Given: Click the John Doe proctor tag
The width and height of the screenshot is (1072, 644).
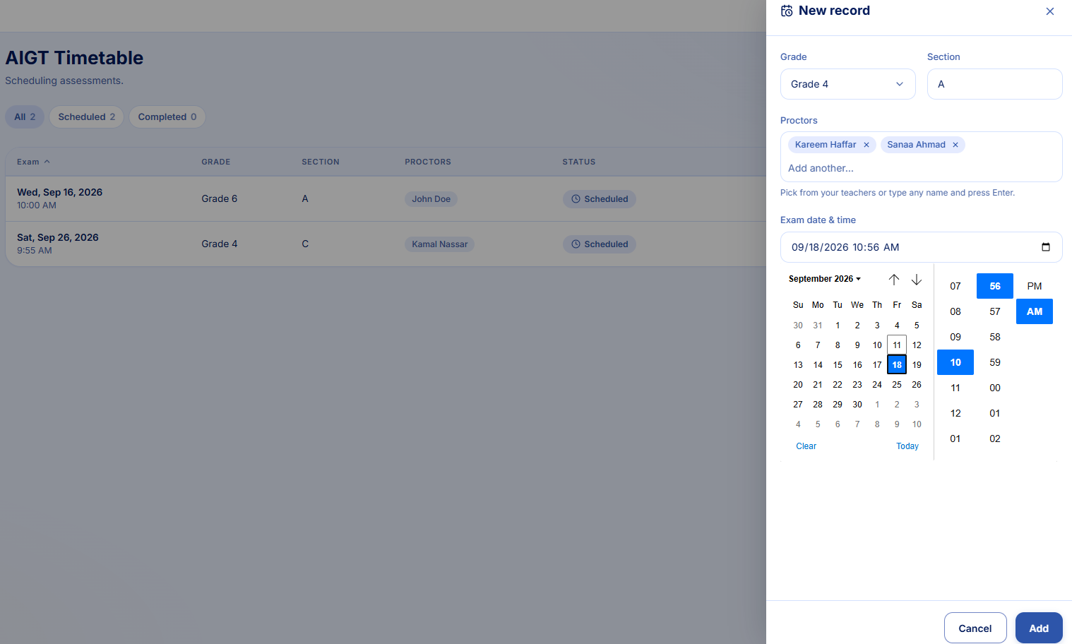Looking at the screenshot, I should point(431,199).
